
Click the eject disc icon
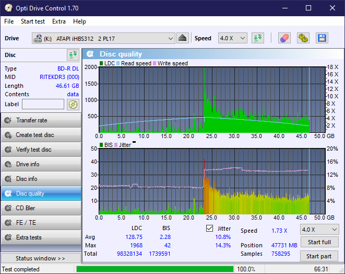click(x=182, y=38)
